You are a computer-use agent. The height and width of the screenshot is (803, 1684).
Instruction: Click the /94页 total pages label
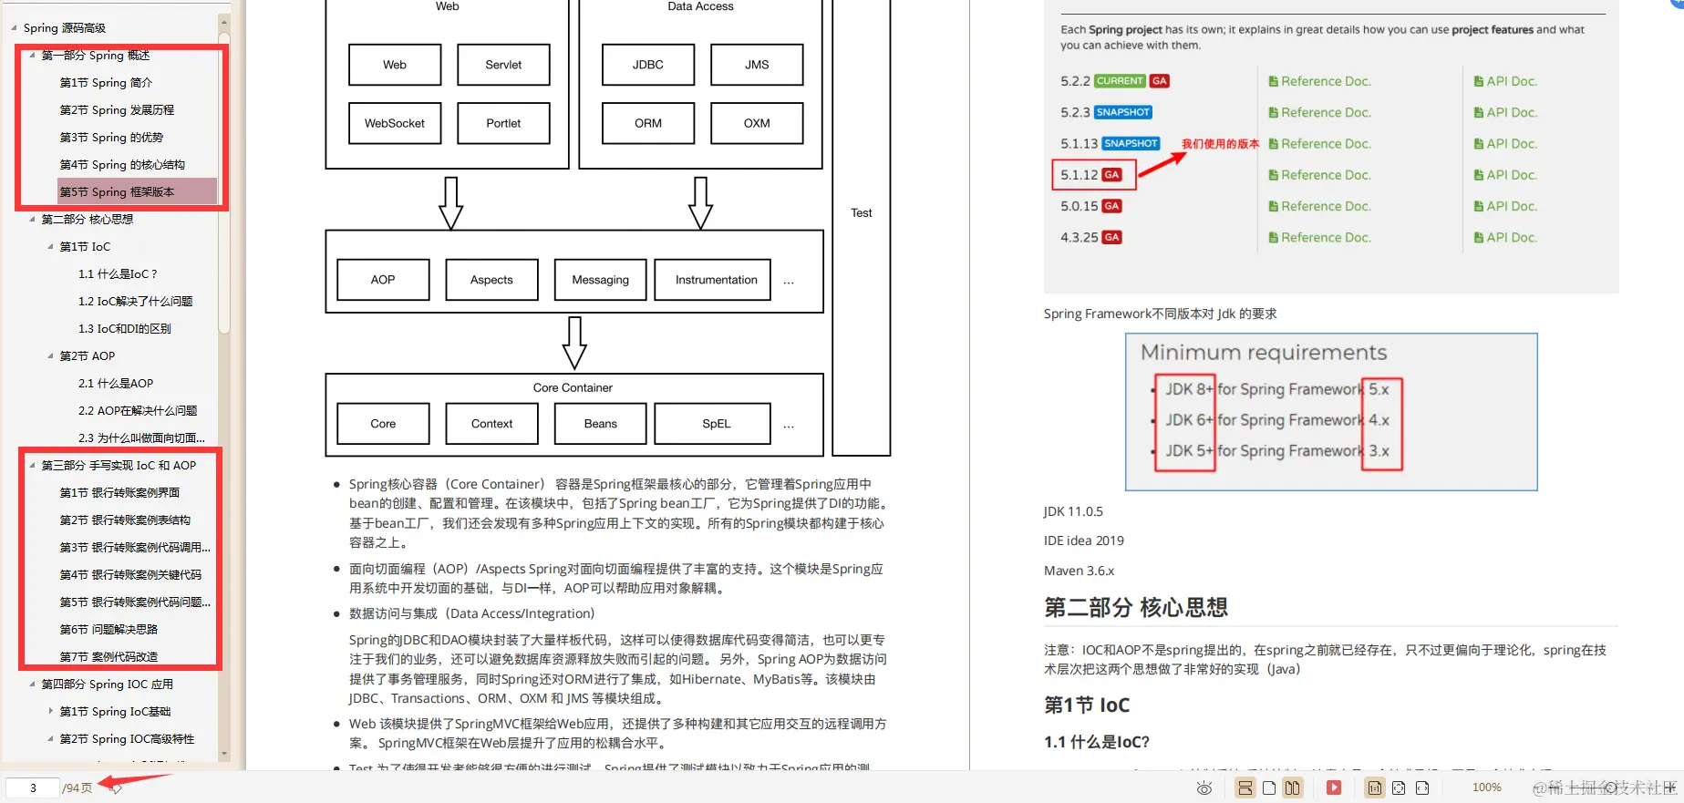77,788
